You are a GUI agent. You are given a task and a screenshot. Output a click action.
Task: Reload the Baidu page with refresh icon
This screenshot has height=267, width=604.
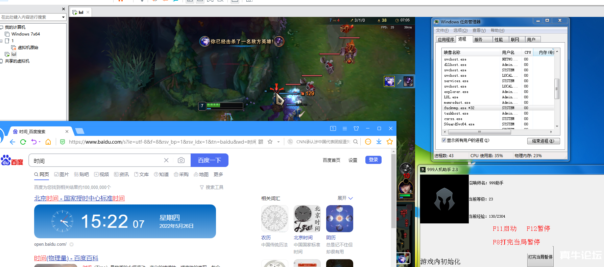(x=23, y=142)
